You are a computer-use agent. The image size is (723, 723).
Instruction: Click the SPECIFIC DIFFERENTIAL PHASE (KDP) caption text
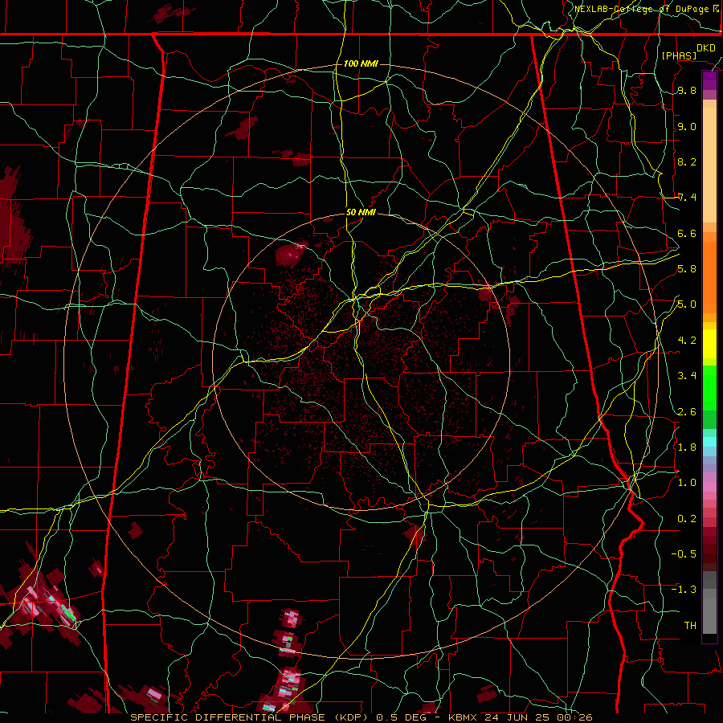click(251, 717)
